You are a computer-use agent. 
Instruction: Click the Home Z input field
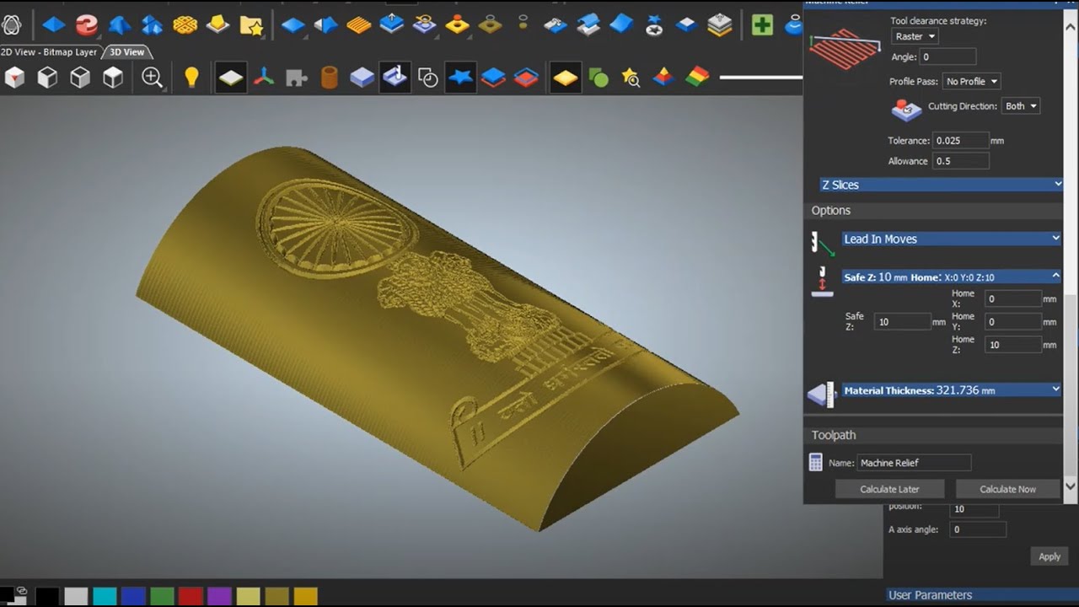tap(1014, 345)
